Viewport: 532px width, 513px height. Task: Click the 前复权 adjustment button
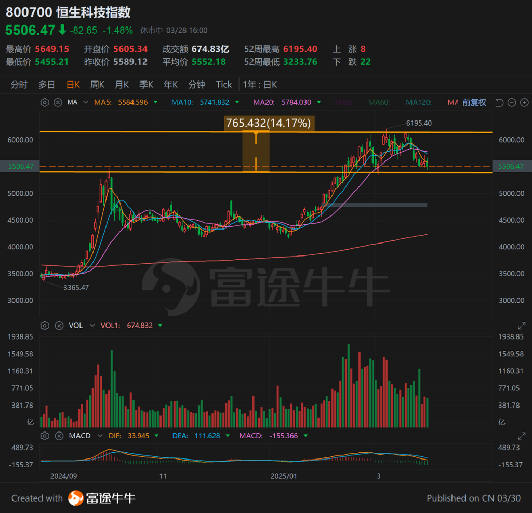point(474,102)
